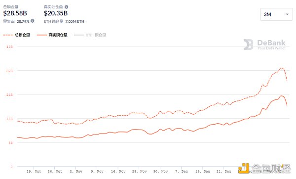Click the 7. Dec axis date label
Screen dimensions: 296x179
point(182,172)
